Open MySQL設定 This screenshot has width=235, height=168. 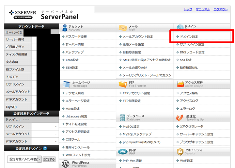[x=131, y=127]
